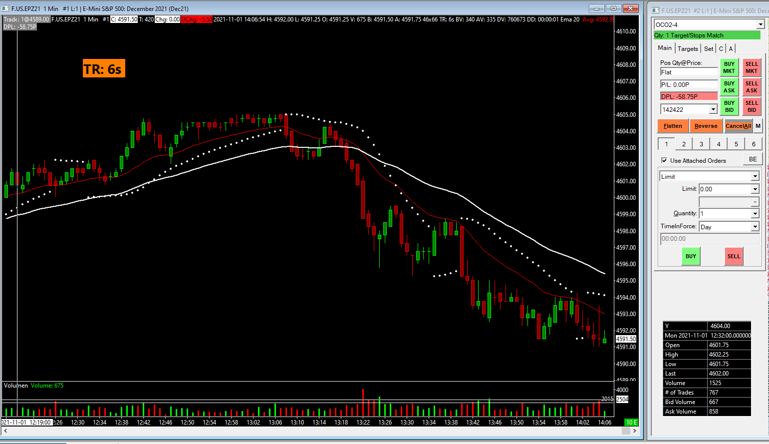Image resolution: width=769 pixels, height=444 pixels.
Task: Click the trade window's title bar icon
Action: point(655,10)
